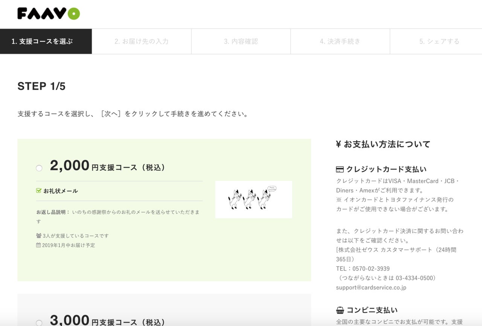Click the convenience store basket icon
The height and width of the screenshot is (326, 482).
[x=340, y=311]
